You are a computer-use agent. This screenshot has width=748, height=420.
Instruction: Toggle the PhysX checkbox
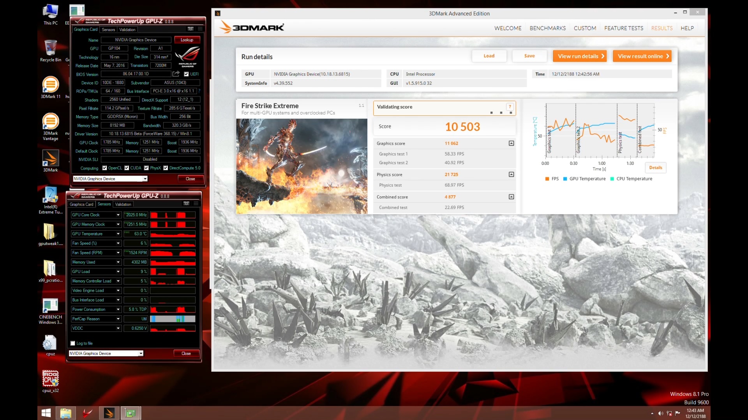(146, 168)
